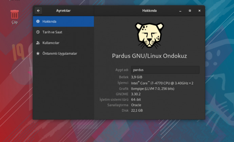Image resolution: width=234 pixels, height=142 pixels.
Task: Click the Hakkında window title text
Action: pyautogui.click(x=149, y=11)
